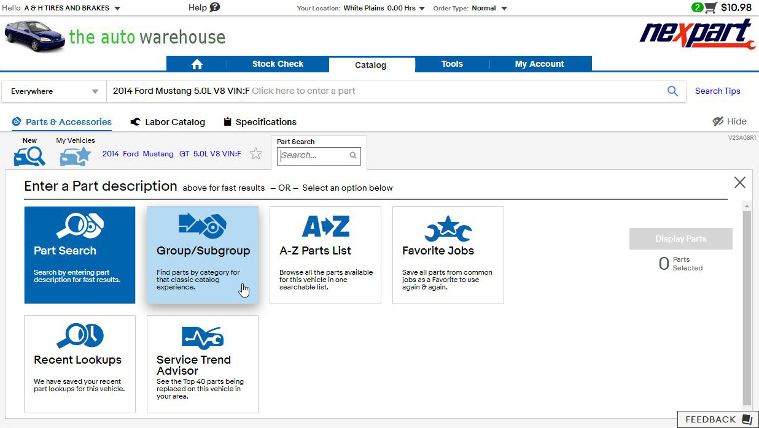This screenshot has height=428, width=759.
Task: Open the Service Trend Advisor tile
Action: click(203, 364)
